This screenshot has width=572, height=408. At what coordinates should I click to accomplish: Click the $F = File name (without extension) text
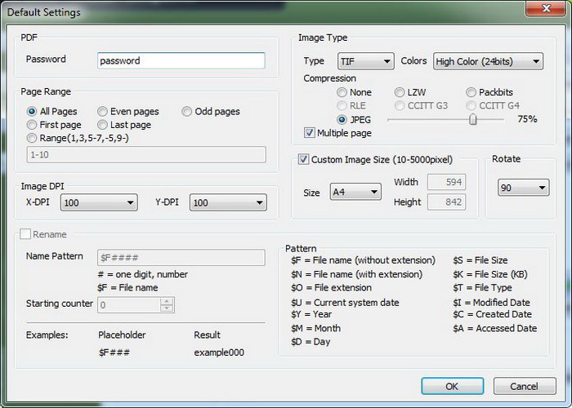363,260
